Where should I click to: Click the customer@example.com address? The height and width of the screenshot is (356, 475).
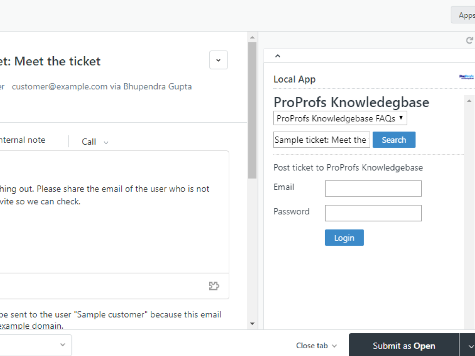(x=59, y=87)
